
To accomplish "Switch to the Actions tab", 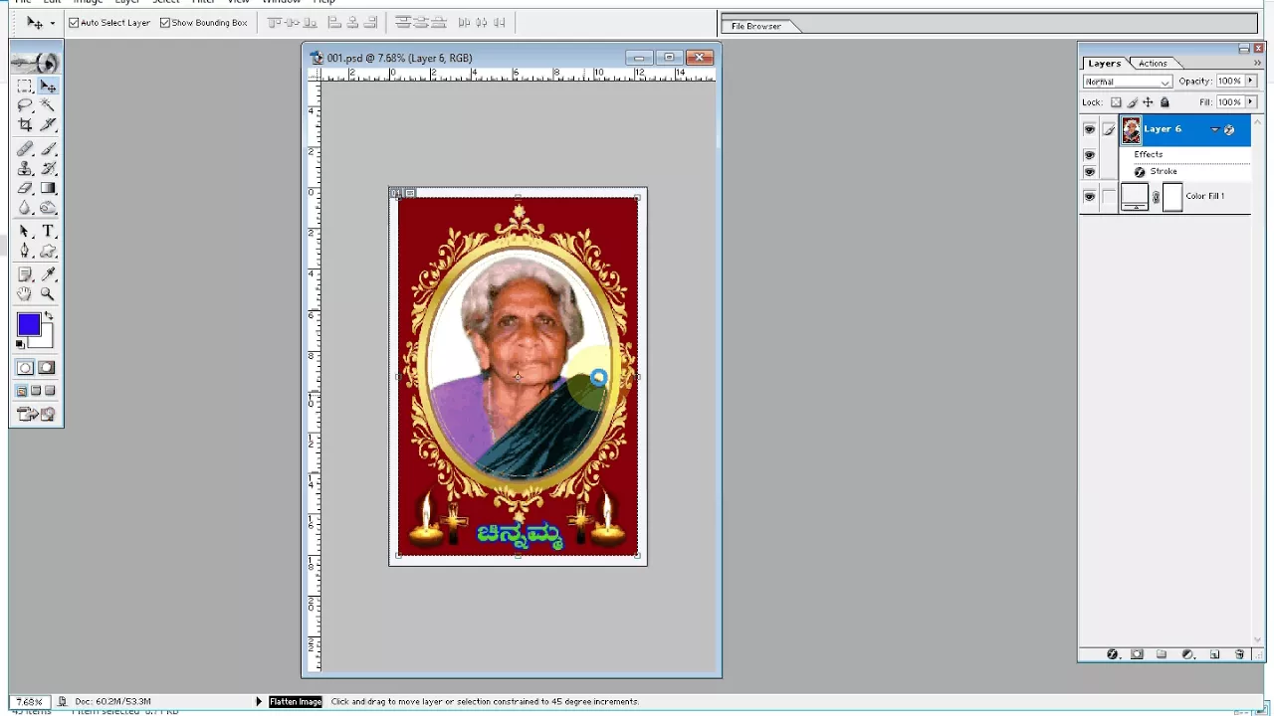I will click(x=1153, y=64).
